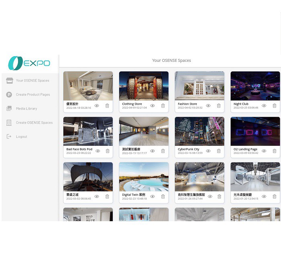Open the Fashion Store thumbnail
Viewport: 281px width, 279px height.
(200, 86)
